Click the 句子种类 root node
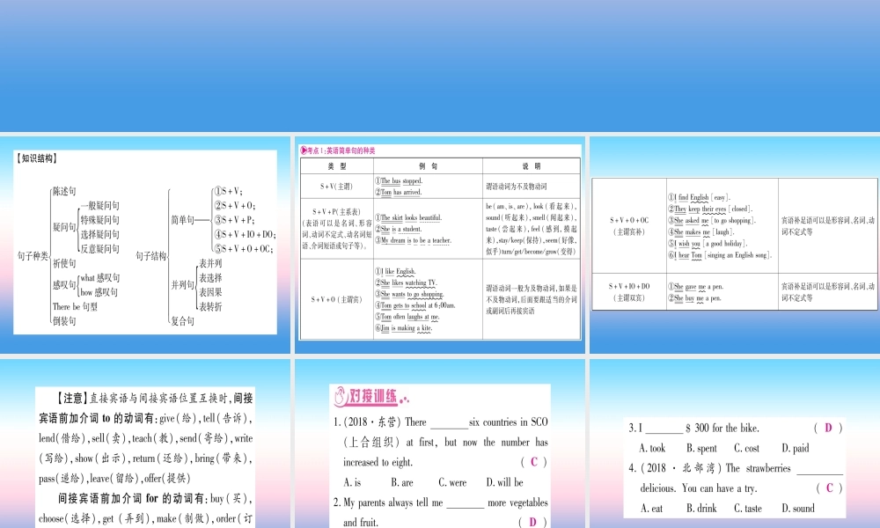 [33, 256]
